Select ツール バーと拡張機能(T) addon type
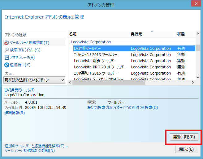Screen dimensions: 203x159 point(34,43)
